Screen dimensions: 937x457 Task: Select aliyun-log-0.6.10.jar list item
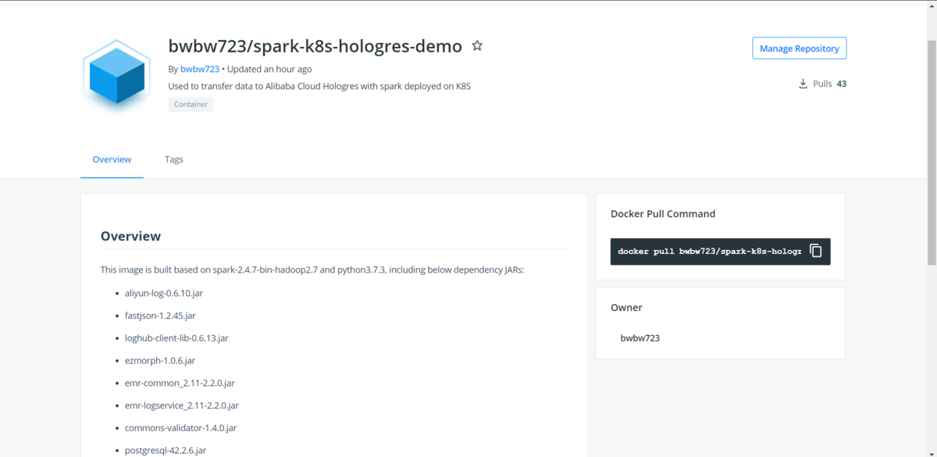[164, 293]
